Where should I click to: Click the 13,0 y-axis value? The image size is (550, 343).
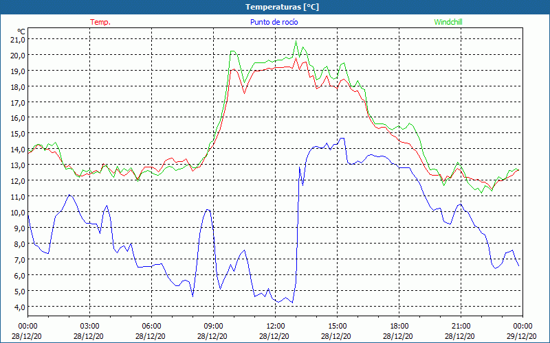(x=18, y=165)
